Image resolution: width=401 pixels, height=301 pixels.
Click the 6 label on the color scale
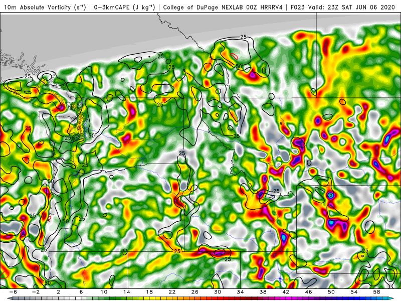point(81,292)
